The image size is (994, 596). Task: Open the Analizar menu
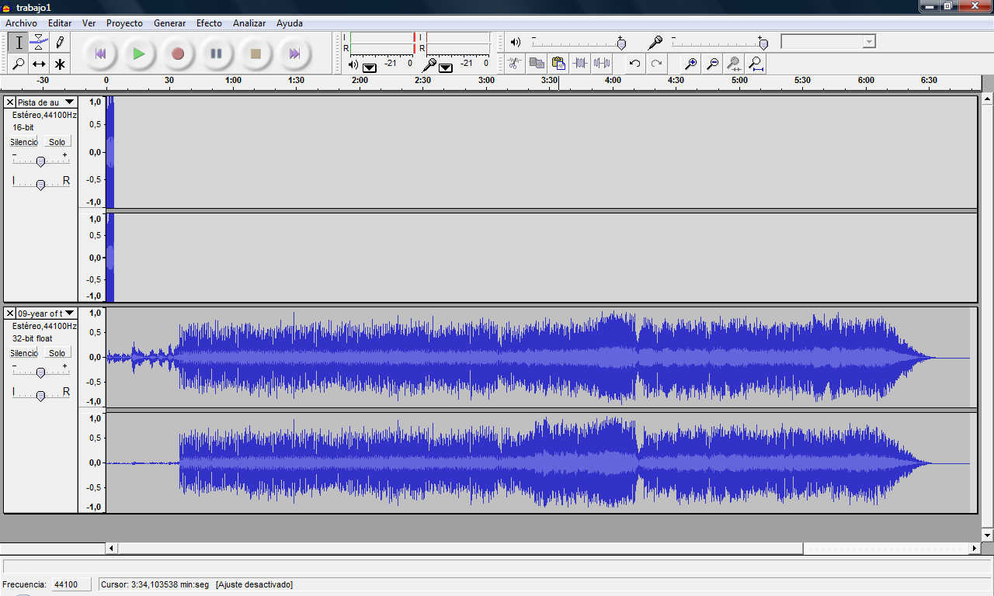(x=249, y=23)
